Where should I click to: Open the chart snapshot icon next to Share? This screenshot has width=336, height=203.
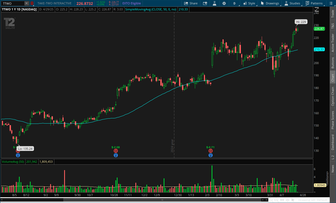pos(205,3)
